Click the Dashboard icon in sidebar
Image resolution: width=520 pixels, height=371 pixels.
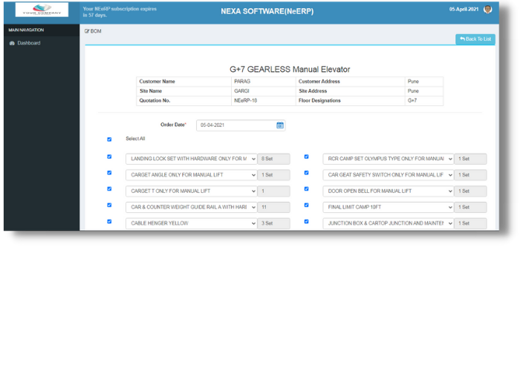(12, 43)
